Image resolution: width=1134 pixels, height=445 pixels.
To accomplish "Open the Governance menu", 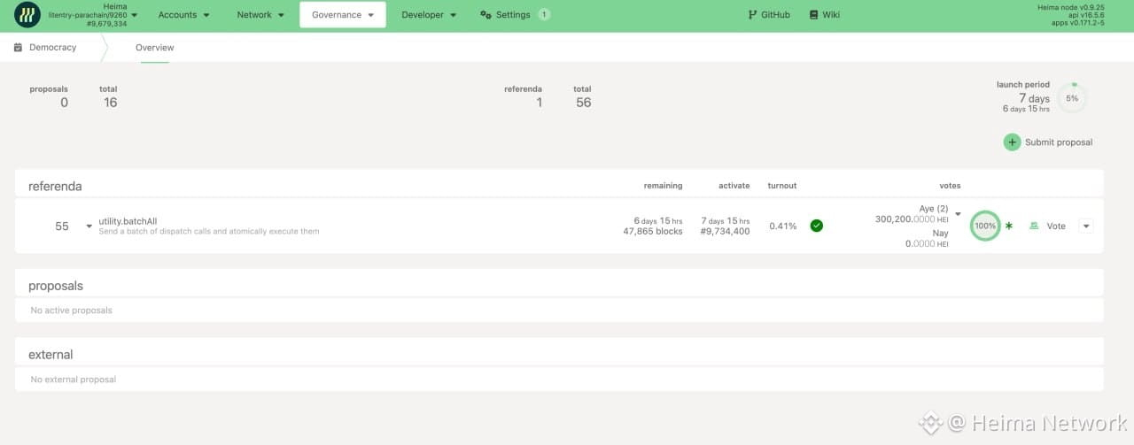I will (x=343, y=15).
